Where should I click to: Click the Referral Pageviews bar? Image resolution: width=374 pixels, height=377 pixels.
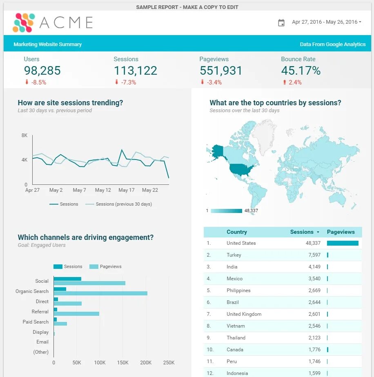click(76, 314)
